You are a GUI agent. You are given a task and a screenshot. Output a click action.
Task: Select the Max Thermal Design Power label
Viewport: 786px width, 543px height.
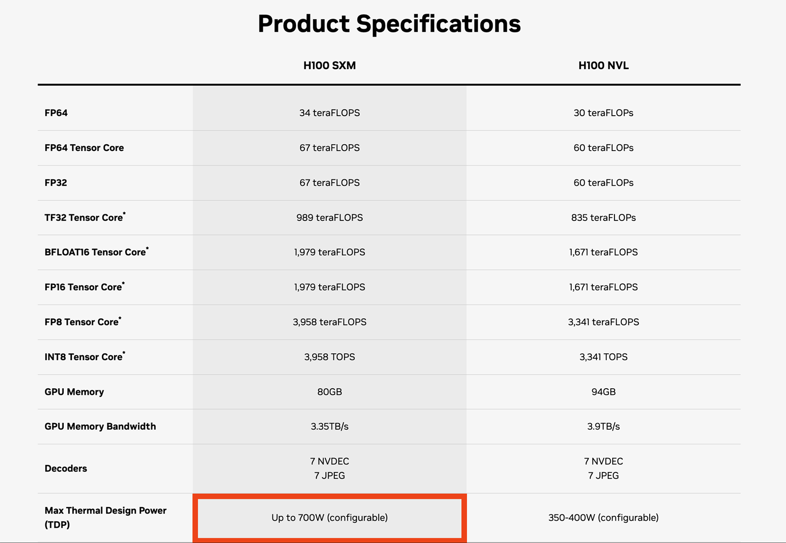coord(105,517)
